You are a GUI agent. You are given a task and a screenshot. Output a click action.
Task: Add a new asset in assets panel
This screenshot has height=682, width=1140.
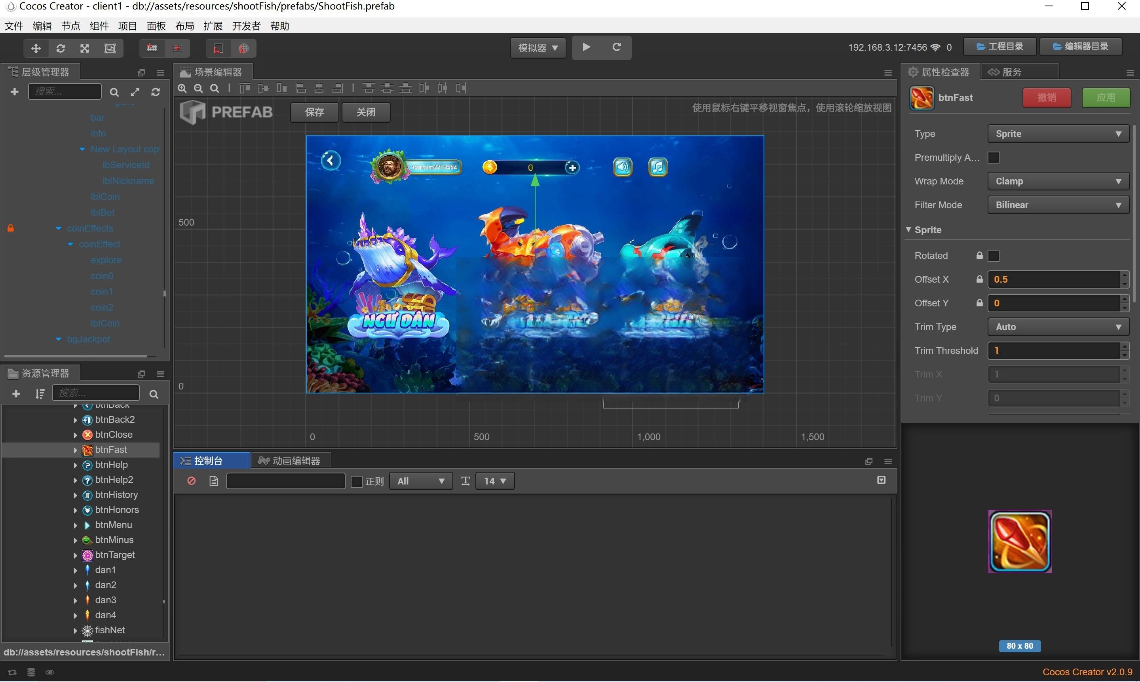(x=16, y=393)
